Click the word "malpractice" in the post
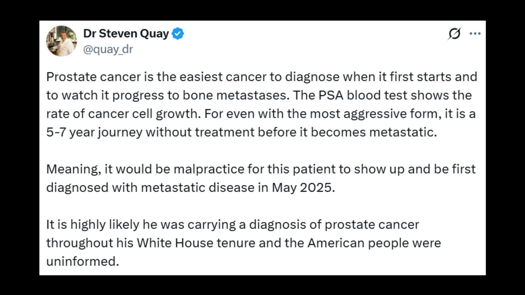 point(209,169)
